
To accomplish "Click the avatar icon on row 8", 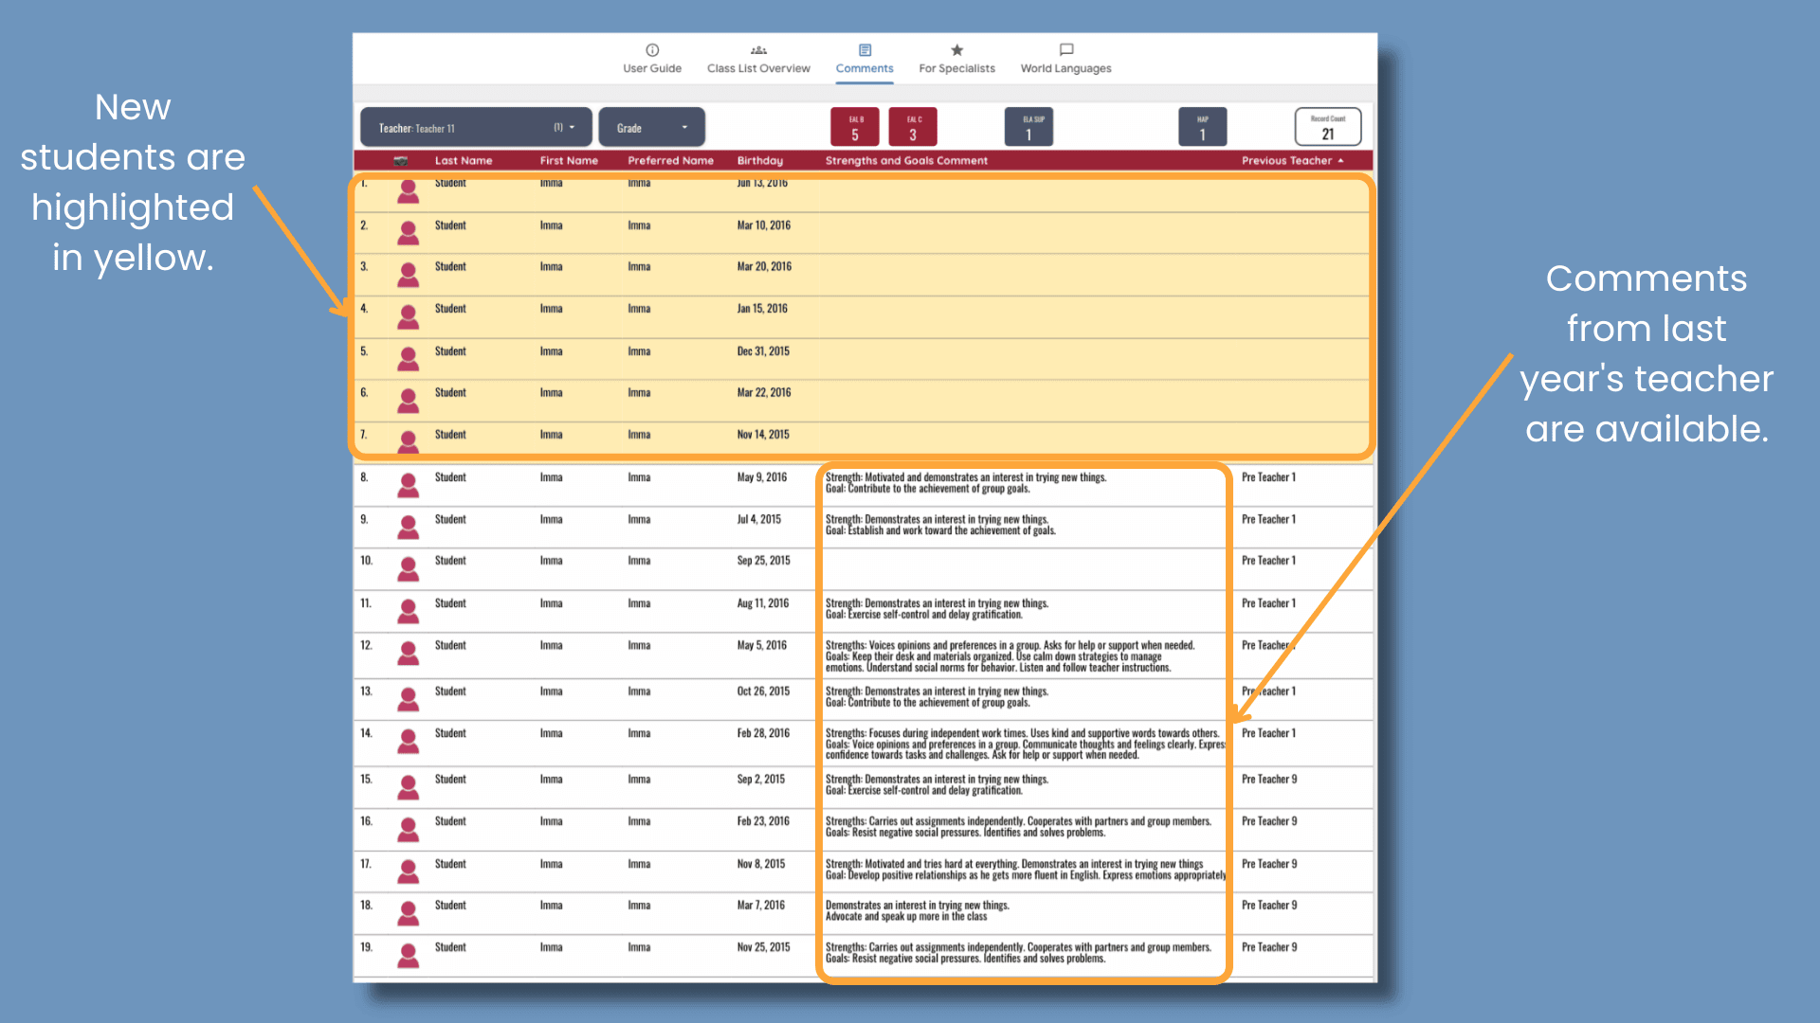I will 408,484.
